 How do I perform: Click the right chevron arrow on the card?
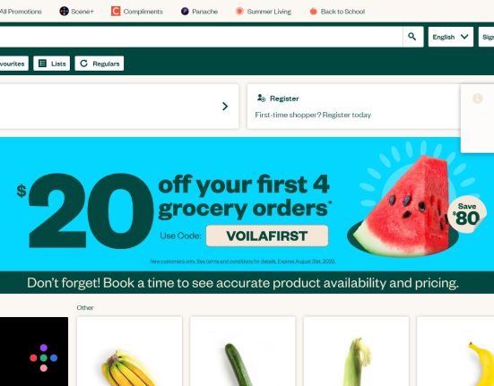click(225, 107)
